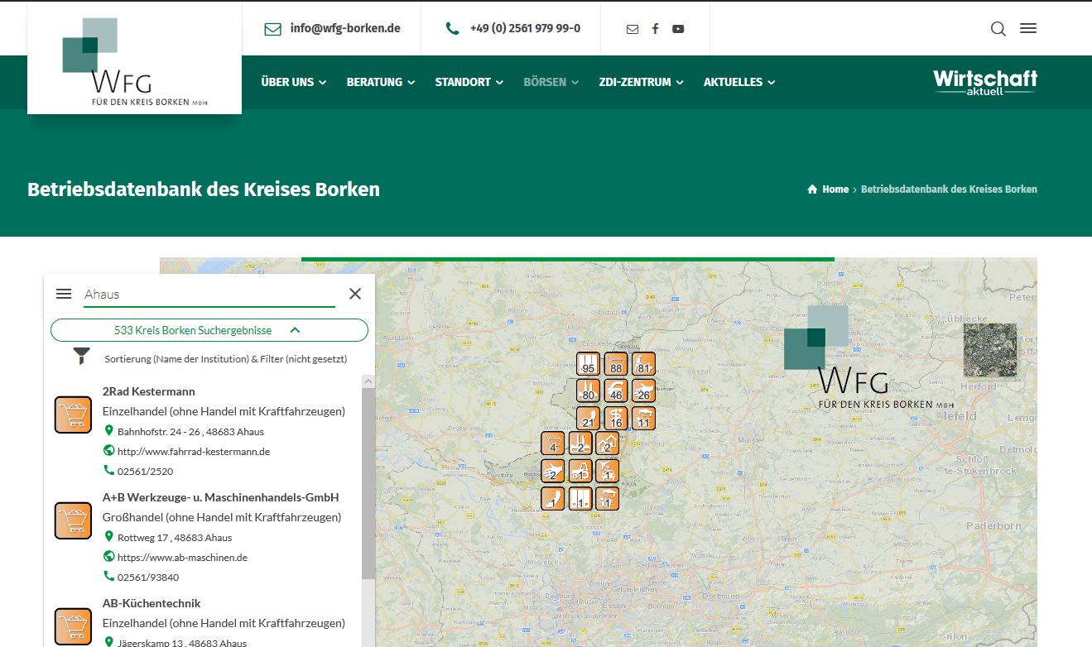Click the factory cluster marker showing 2

pos(580,443)
